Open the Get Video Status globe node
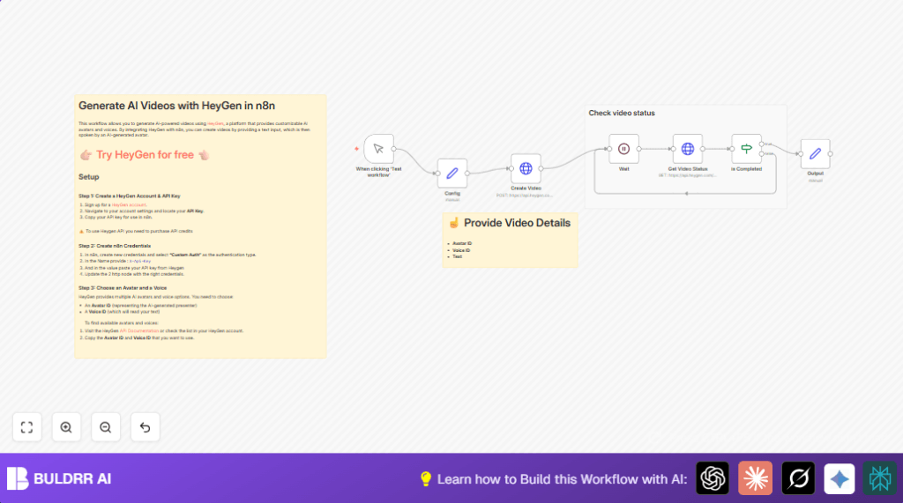 point(688,149)
